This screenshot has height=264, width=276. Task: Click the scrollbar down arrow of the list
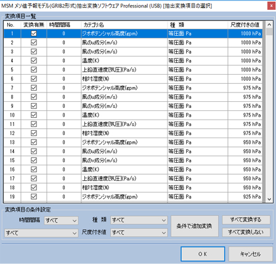269,199
